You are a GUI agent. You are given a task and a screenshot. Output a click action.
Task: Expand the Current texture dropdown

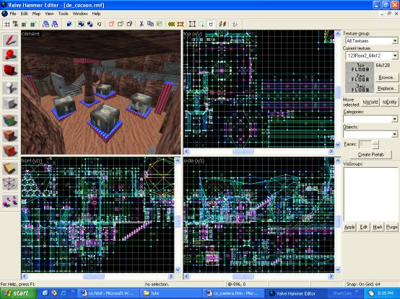click(x=395, y=55)
